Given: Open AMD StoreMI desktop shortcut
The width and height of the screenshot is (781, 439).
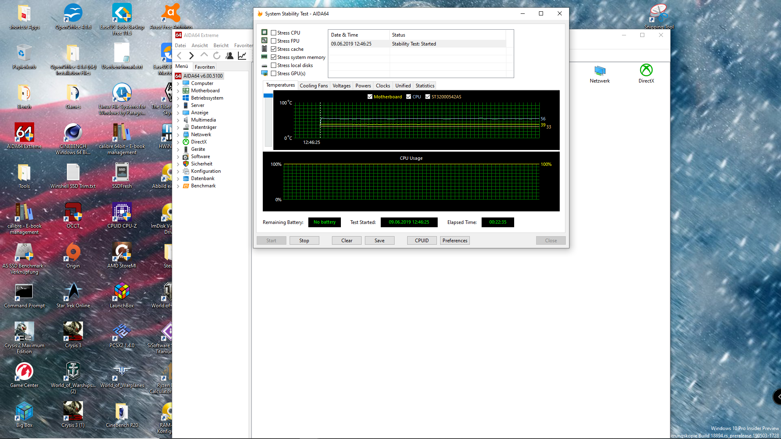Looking at the screenshot, I should coord(122,255).
